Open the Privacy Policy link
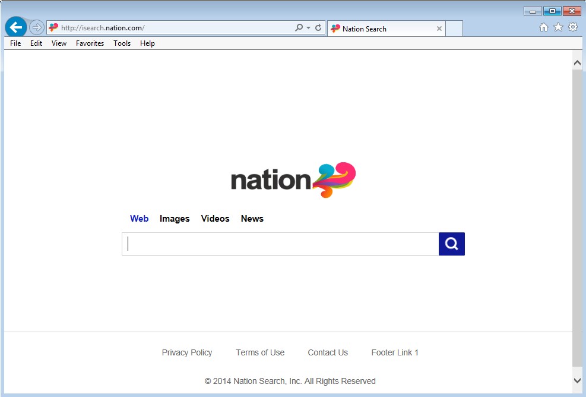The image size is (586, 397). [x=187, y=352]
